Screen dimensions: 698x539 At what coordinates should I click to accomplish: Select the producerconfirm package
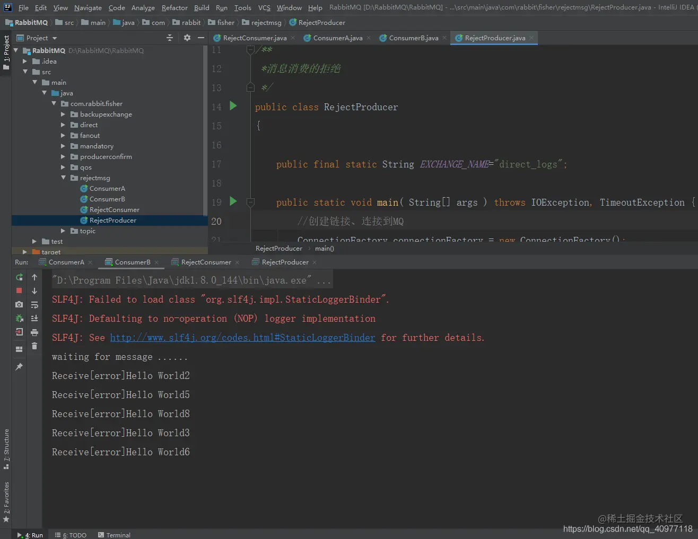[x=106, y=156]
